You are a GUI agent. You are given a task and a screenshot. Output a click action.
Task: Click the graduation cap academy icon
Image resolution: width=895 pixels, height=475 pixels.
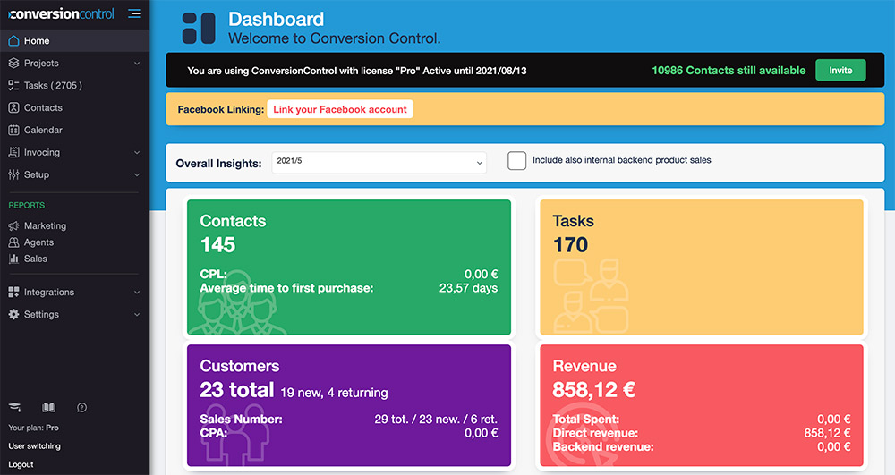point(14,407)
